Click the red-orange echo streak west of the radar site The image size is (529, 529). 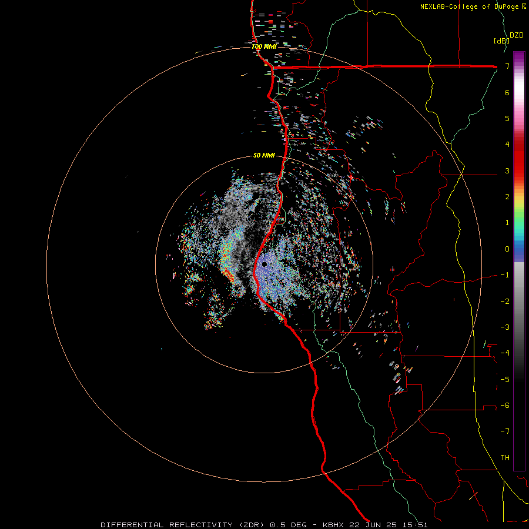(227, 274)
